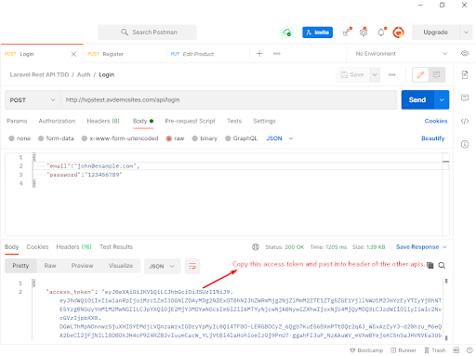Select the form-data body type
Image resolution: width=476 pixels, height=356 pixels.
pos(56,138)
